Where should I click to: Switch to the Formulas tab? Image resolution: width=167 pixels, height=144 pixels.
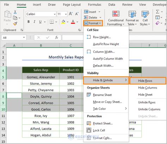94,5
